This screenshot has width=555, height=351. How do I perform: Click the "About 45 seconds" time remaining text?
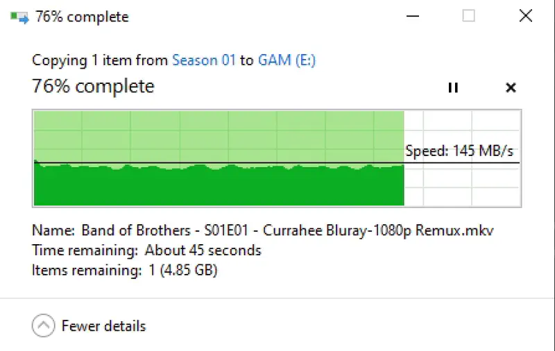tap(203, 250)
